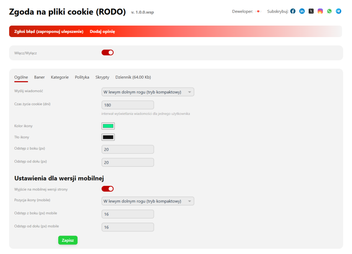Open the Wyślij wiadomość dropdown

pos(148,92)
